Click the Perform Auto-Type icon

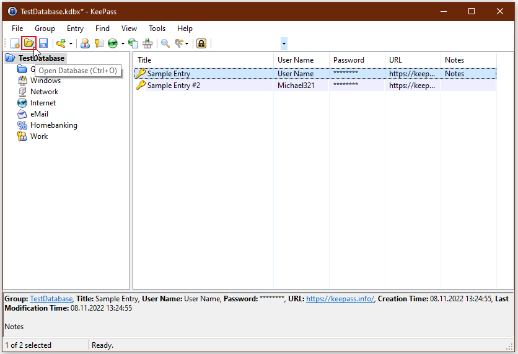(147, 43)
